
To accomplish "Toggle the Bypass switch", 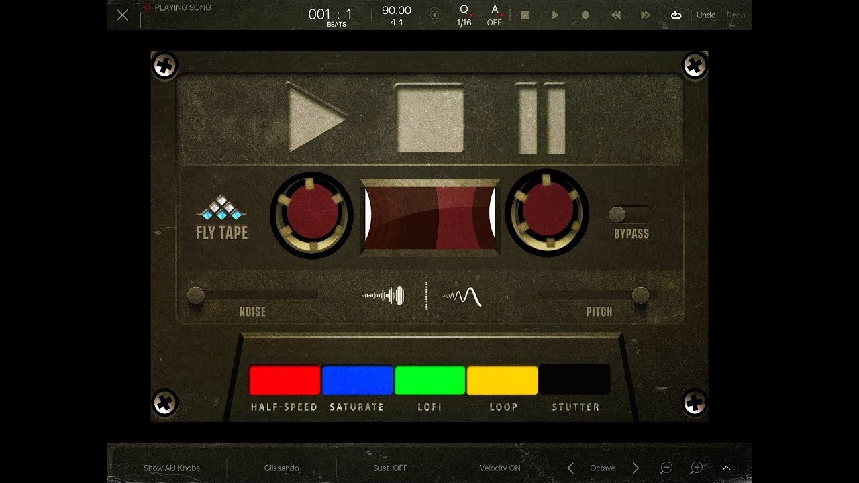I will pyautogui.click(x=629, y=215).
